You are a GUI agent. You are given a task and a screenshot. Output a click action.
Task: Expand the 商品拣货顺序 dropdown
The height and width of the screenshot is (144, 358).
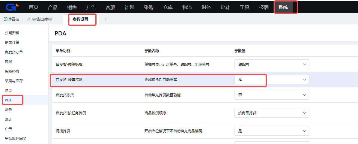272,113
